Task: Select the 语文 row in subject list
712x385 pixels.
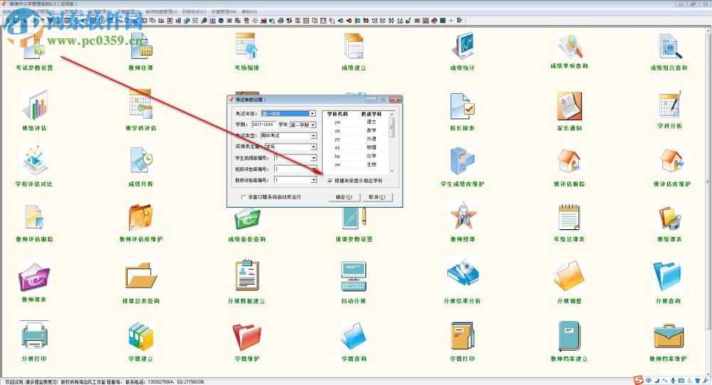Action: [x=355, y=122]
